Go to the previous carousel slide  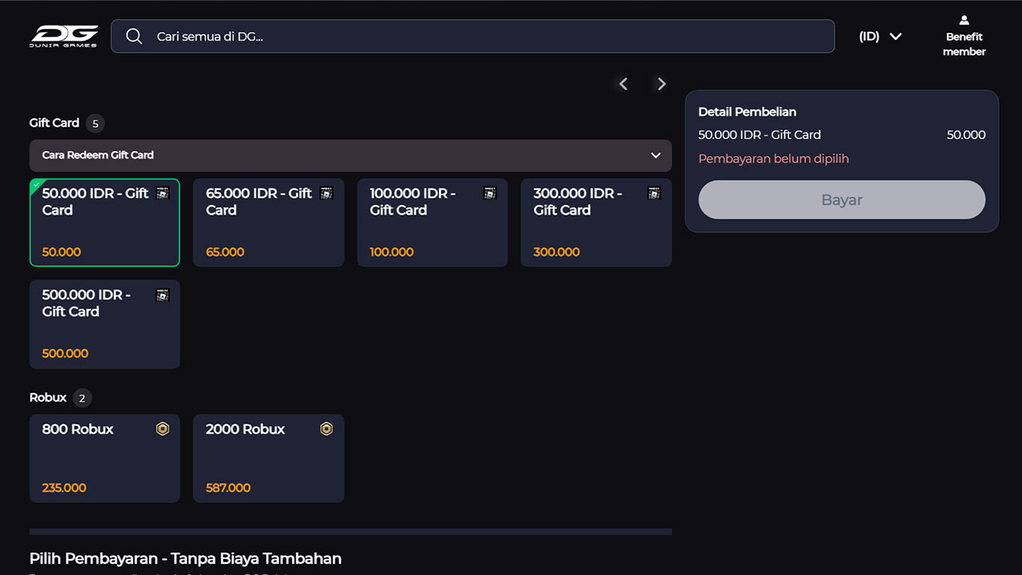tap(624, 84)
